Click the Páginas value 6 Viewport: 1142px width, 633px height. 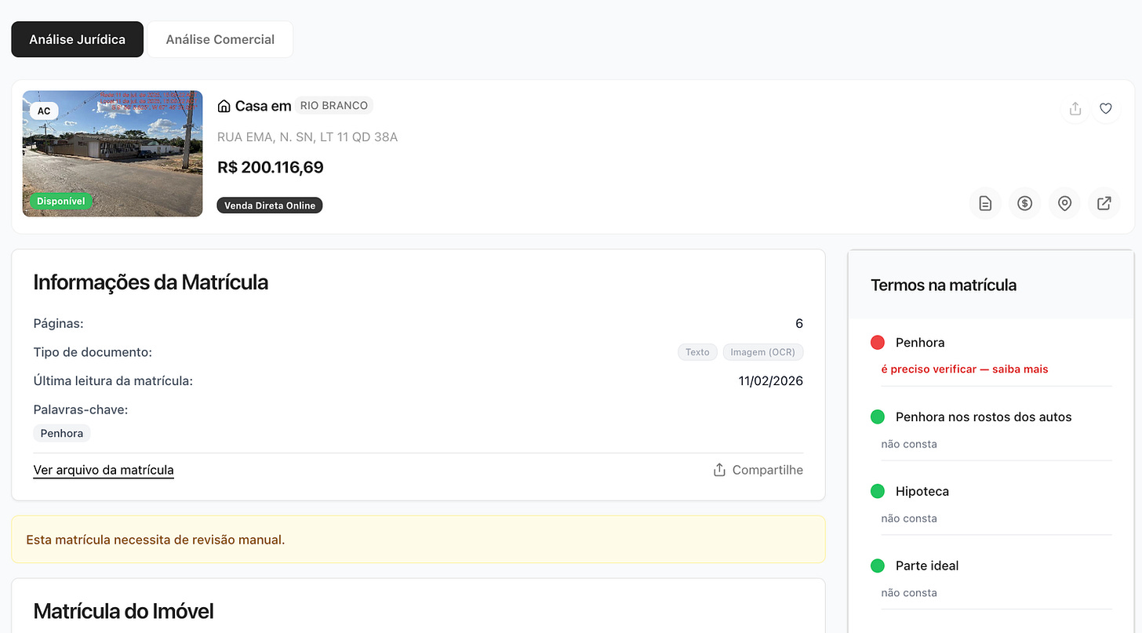click(x=799, y=323)
